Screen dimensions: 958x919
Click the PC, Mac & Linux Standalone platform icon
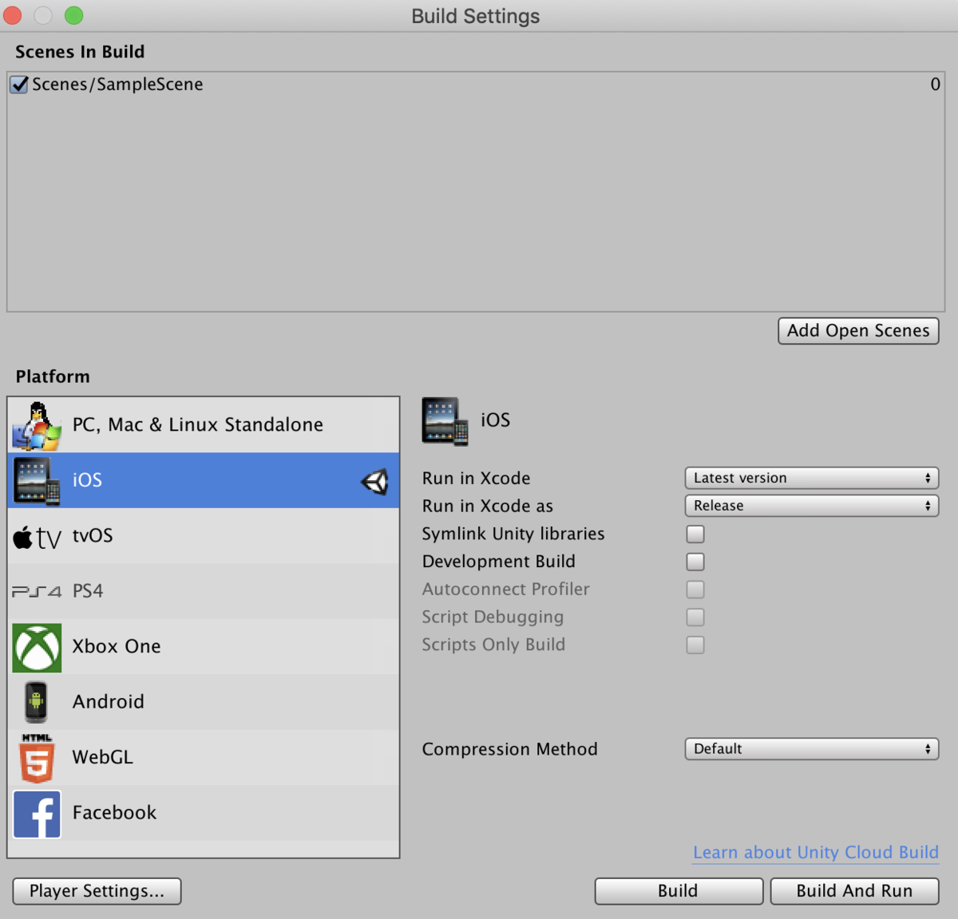pyautogui.click(x=37, y=426)
